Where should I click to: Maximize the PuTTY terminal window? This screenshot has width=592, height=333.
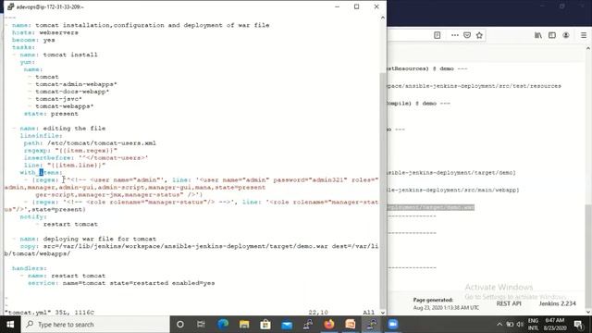coord(356,6)
